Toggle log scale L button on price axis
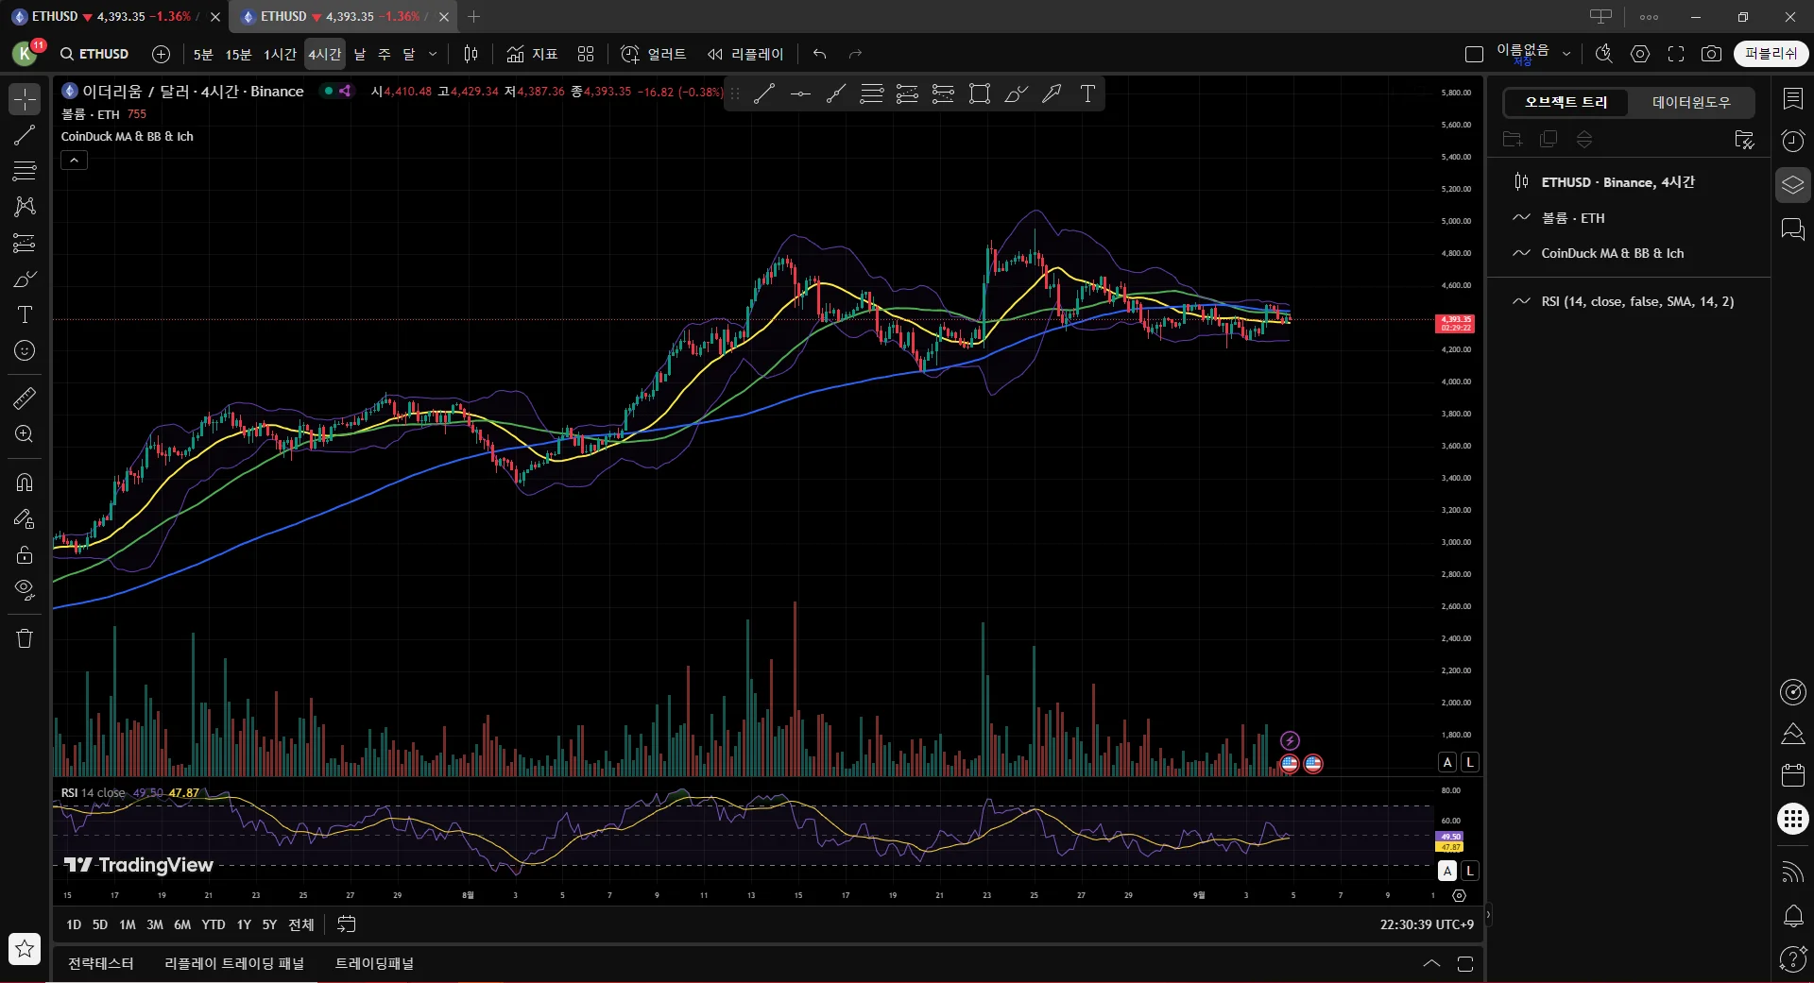This screenshot has height=983, width=1814. (x=1469, y=762)
